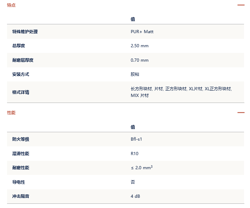Collapse the 特点 section with minus icon

click(x=241, y=5)
